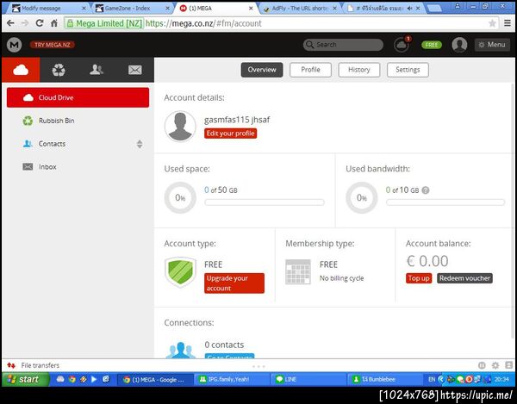Click the 0% used space circle gauge

[180, 198]
